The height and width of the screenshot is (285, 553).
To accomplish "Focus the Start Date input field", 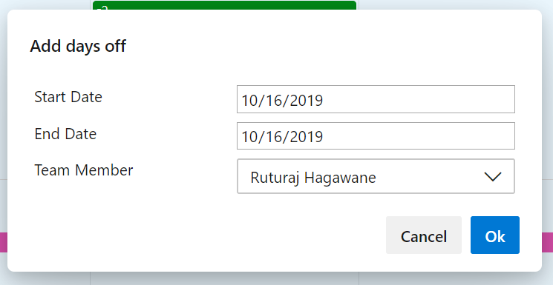I will tap(376, 99).
